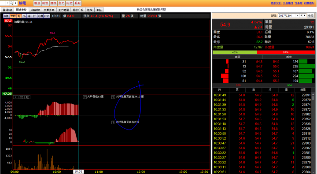
Task: Go to previous date with left arrow
Action: [x=301, y=15]
